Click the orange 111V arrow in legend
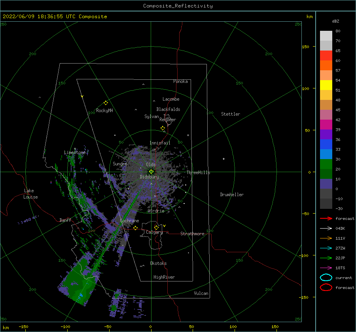The image size is (356, 332). (x=326, y=238)
